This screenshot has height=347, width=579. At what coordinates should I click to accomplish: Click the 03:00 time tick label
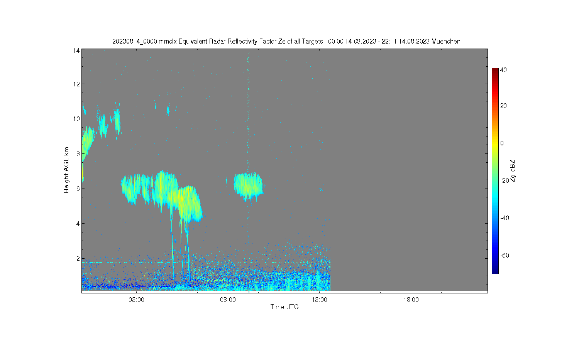pyautogui.click(x=136, y=300)
